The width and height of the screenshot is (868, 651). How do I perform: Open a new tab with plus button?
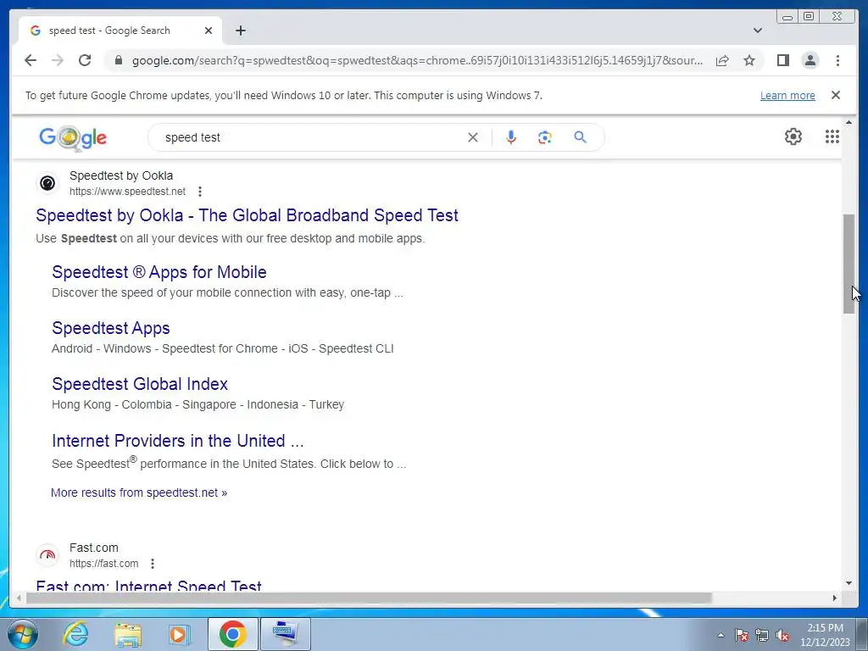pyautogui.click(x=240, y=31)
